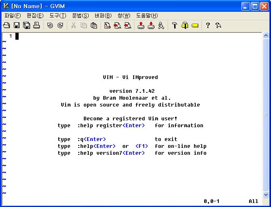Click the Jump to tag yellow icon
The image size is (271, 207).
(x=195, y=26)
